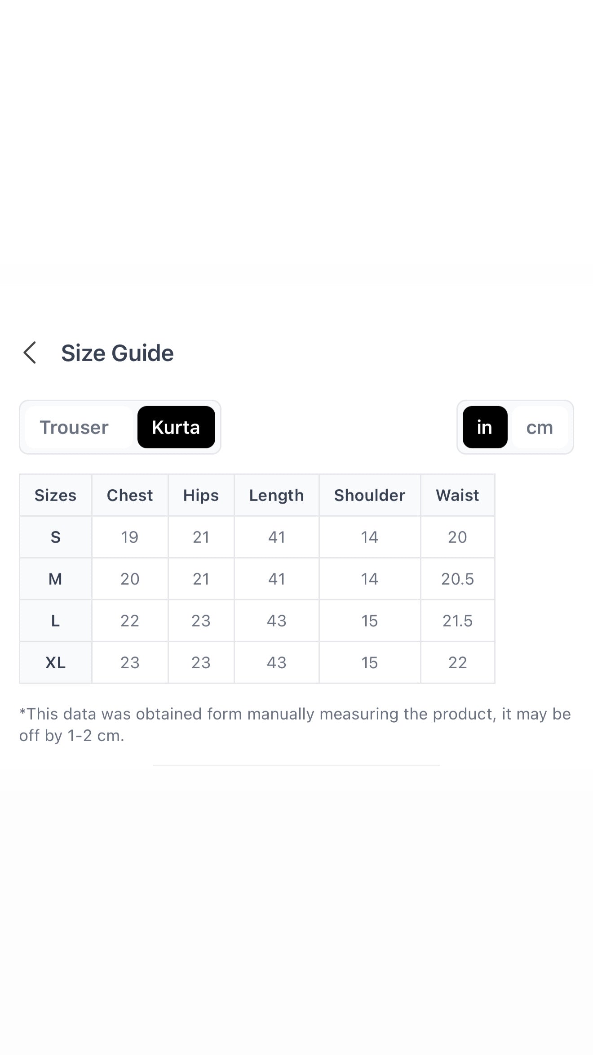The height and width of the screenshot is (1055, 593).
Task: Tap the back arrow beside Size Guide
Action: [x=30, y=353]
